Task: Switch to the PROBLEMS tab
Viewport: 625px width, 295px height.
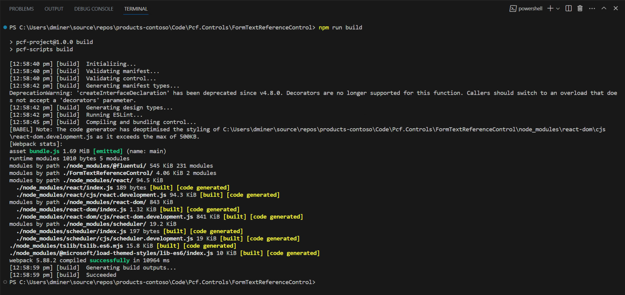Action: (21, 9)
